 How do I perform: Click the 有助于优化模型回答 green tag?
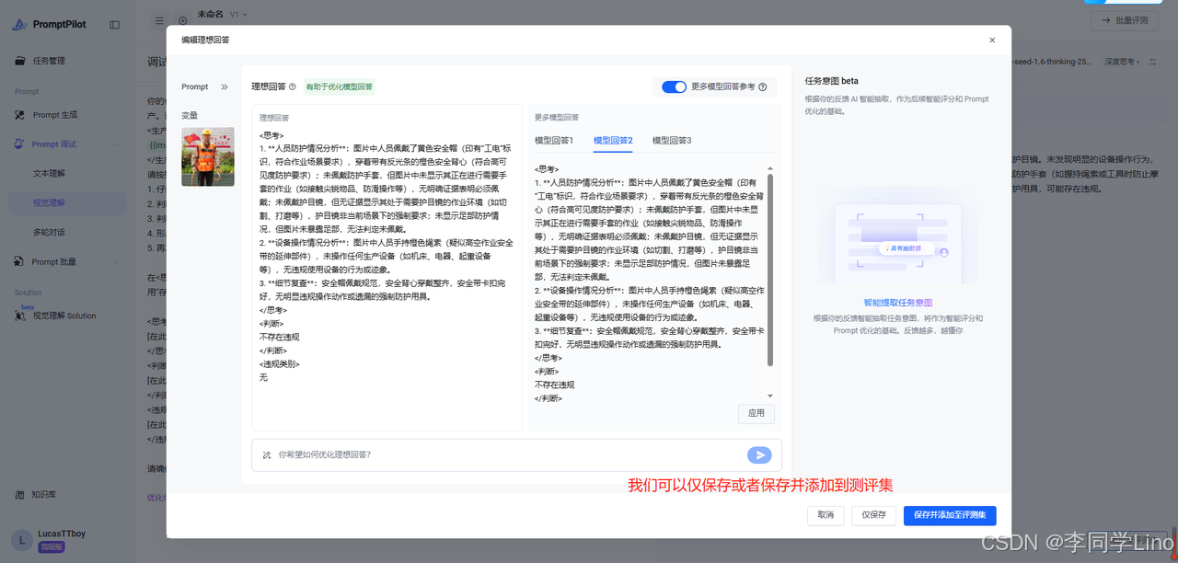(x=340, y=86)
